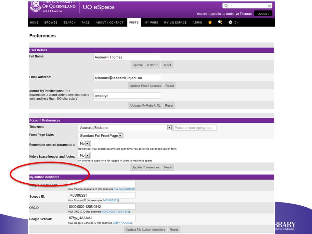312x234 pixels.
Task: Click the 'Email Address:' label
Action: pyautogui.click(x=40, y=77)
